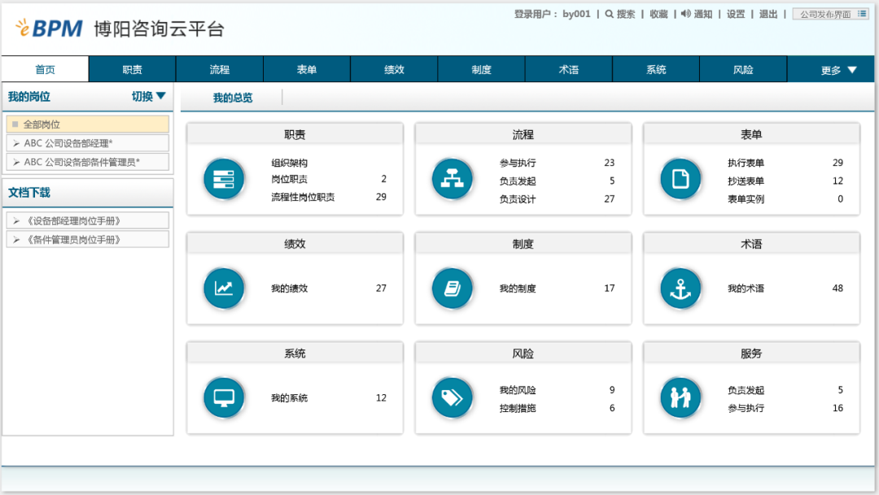Click the 流程 org-chart circle icon
Viewport: 879px width, 495px height.
[x=452, y=180]
